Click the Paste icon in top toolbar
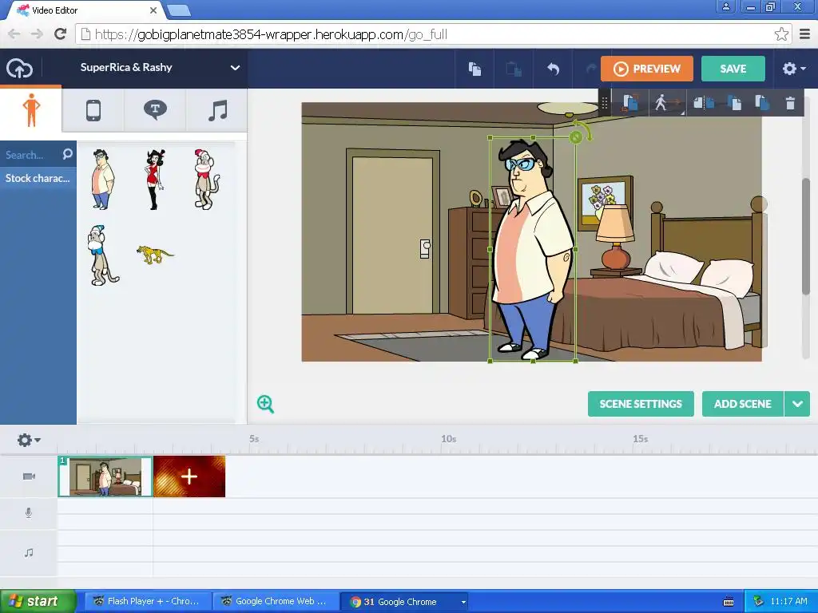Screen dimensions: 818x613 (514, 69)
